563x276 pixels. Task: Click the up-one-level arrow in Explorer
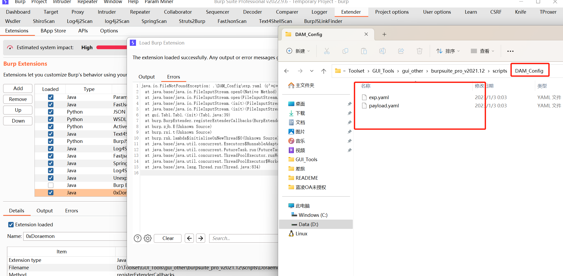click(323, 71)
